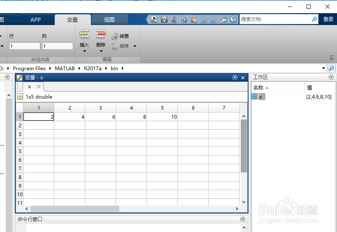
Task: Switch to the Variable (变量) ribbon tab
Action: point(73,20)
